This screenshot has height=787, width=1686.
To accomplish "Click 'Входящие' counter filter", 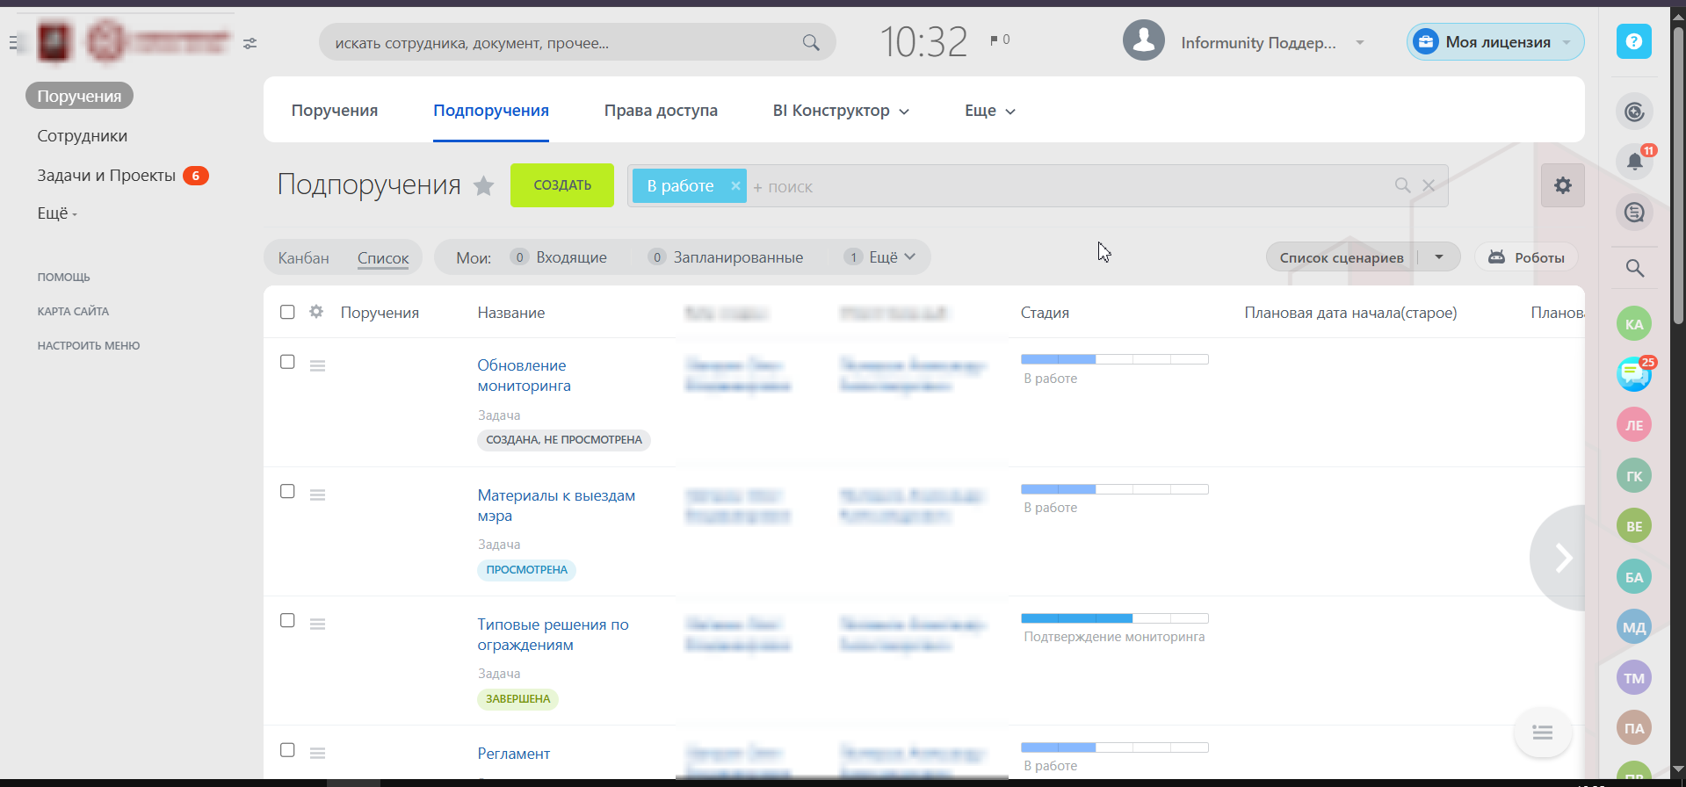I will [x=559, y=257].
